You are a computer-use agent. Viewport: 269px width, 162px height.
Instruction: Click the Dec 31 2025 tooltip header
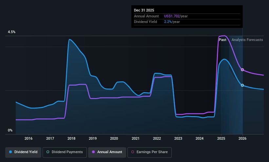point(144,10)
